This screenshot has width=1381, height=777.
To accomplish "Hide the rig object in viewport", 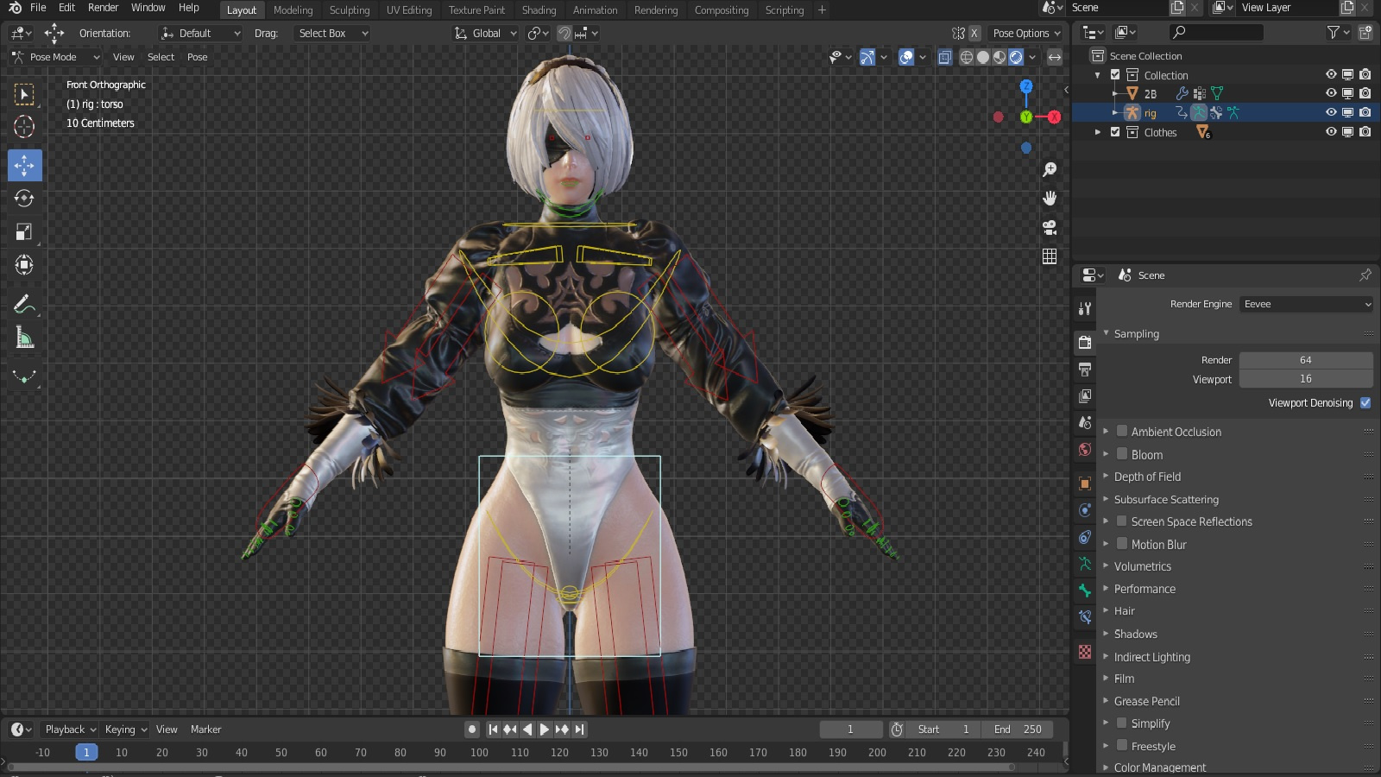I will click(1331, 112).
